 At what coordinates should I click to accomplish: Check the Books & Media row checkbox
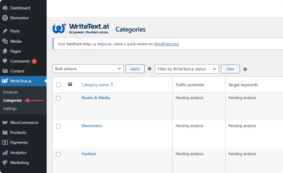[58, 98]
